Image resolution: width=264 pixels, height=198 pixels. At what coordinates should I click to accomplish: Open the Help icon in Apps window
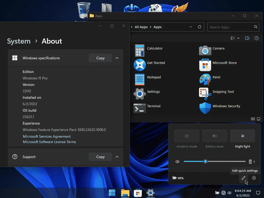coord(257,38)
